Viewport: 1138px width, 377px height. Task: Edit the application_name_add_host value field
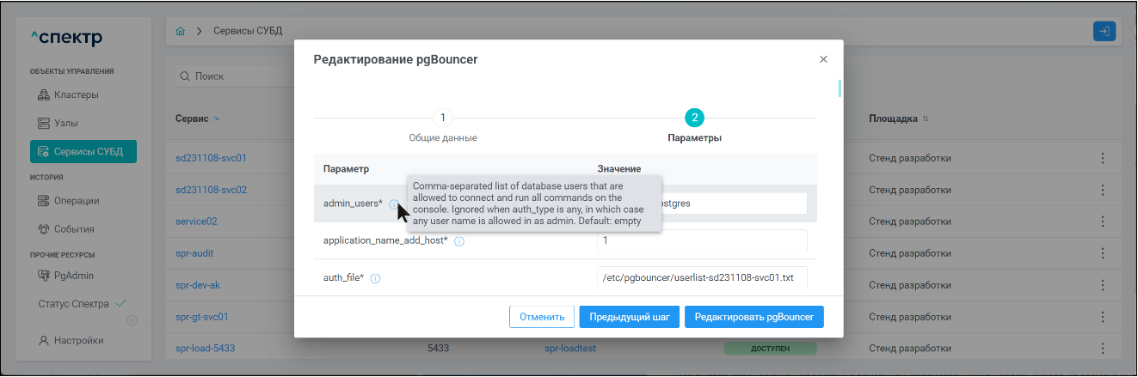coord(702,240)
